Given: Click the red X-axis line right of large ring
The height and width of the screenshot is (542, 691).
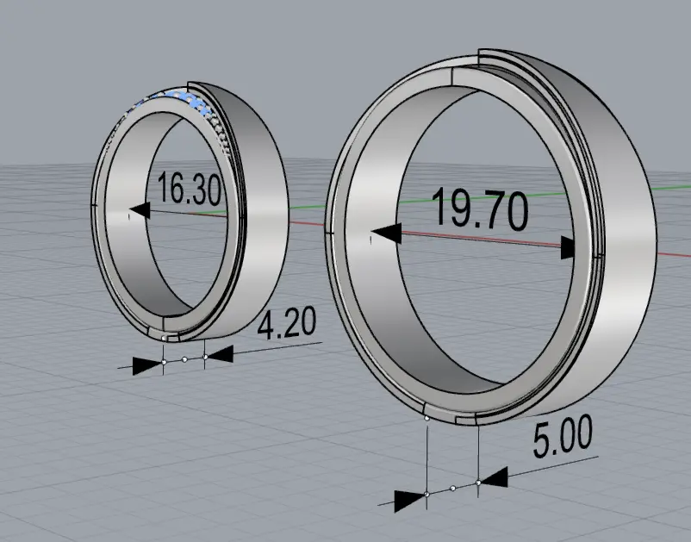Looking at the screenshot, I should pos(672,255).
